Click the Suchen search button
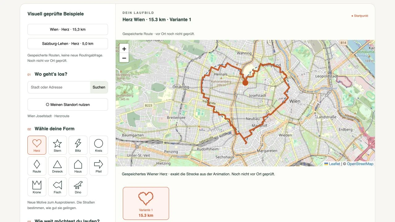395x222 pixels. pos(99,87)
